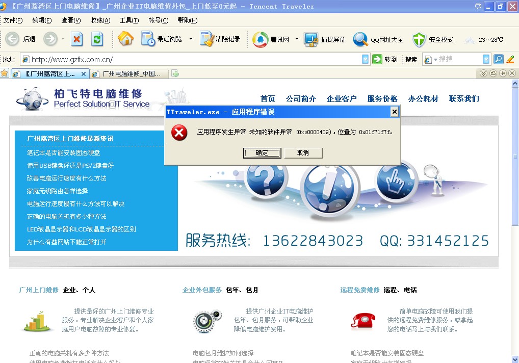519x363 pixels.
Task: Open article 改善电脑运行速度有什么方法
Action: (66, 178)
